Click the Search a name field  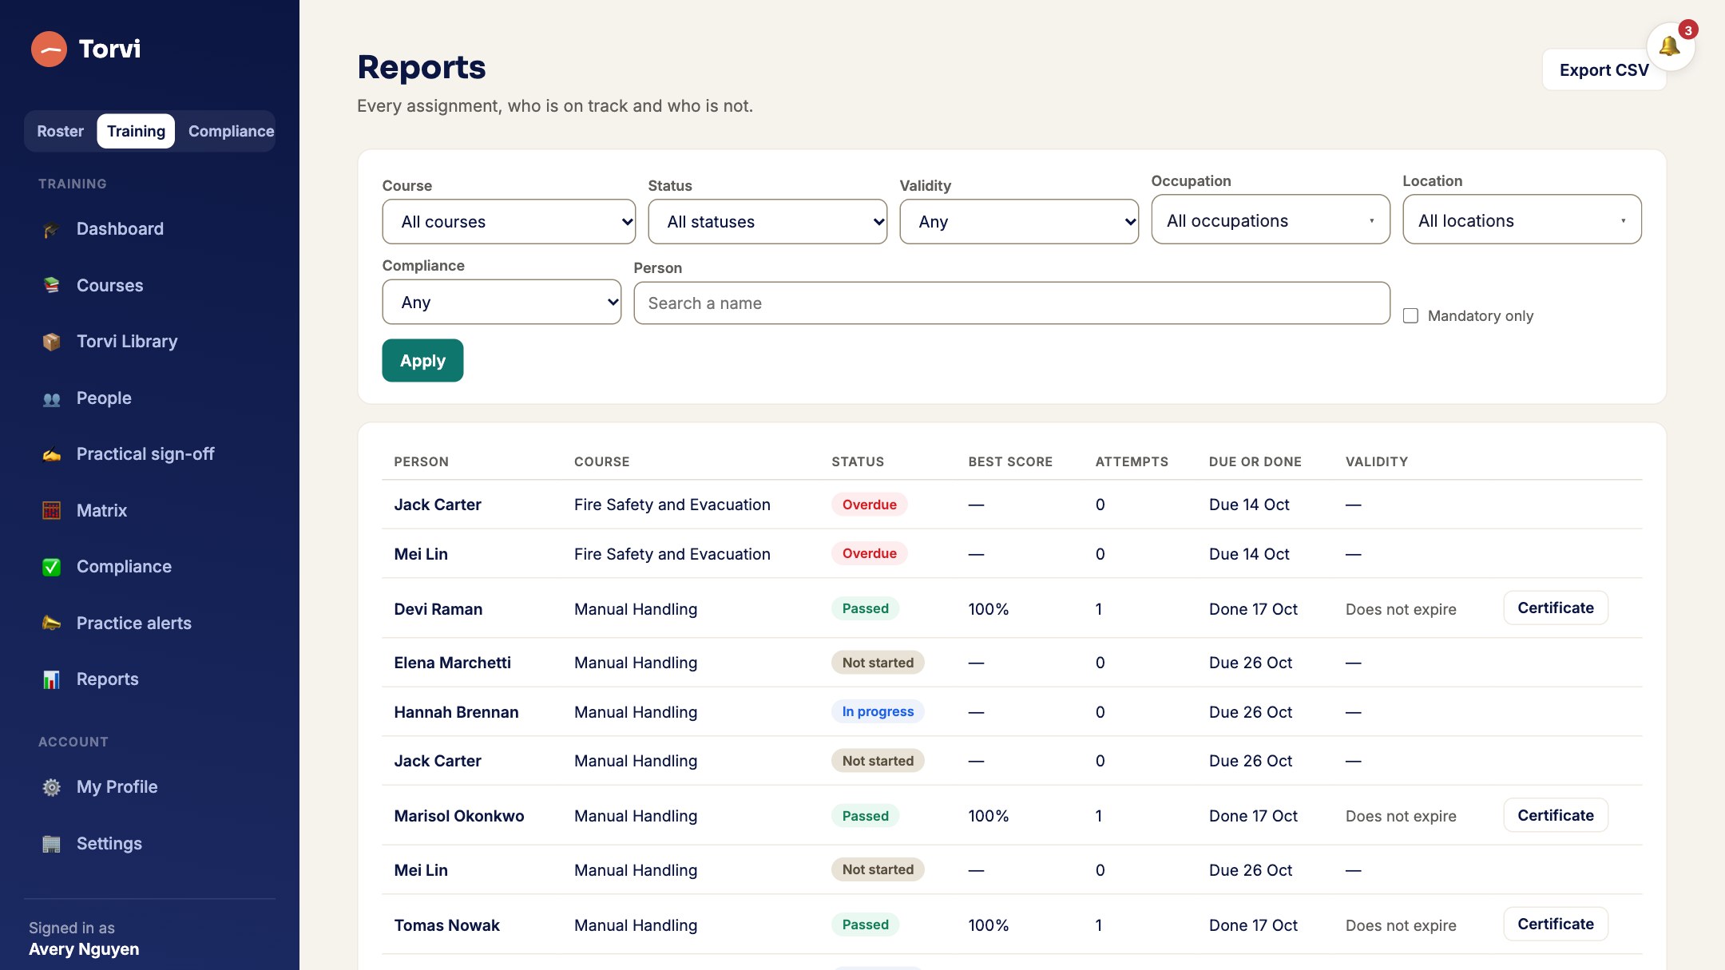[x=1012, y=303]
